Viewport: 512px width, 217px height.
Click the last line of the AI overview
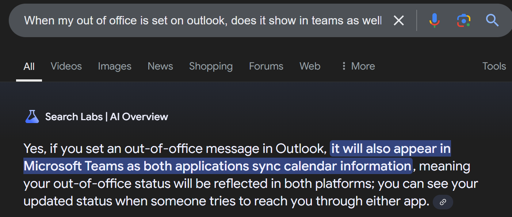pos(226,201)
